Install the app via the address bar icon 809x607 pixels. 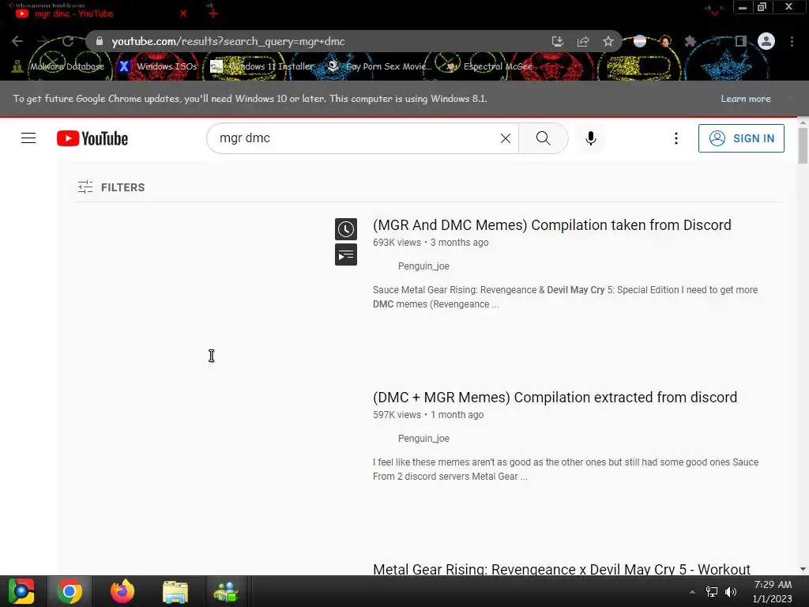click(557, 41)
